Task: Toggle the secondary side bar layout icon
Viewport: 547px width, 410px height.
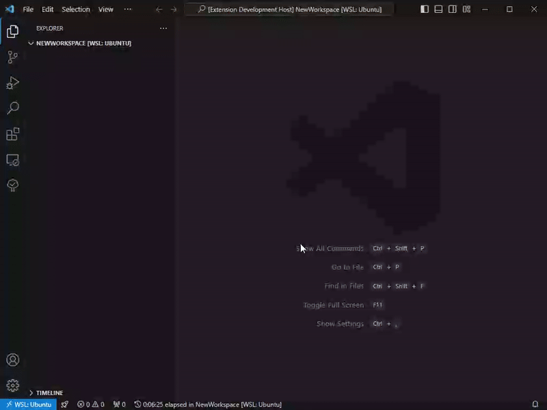Action: tap(453, 10)
